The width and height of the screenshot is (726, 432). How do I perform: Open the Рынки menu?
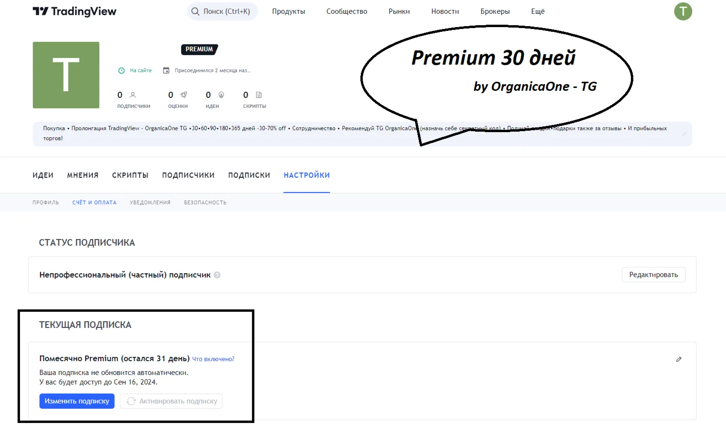pos(399,11)
